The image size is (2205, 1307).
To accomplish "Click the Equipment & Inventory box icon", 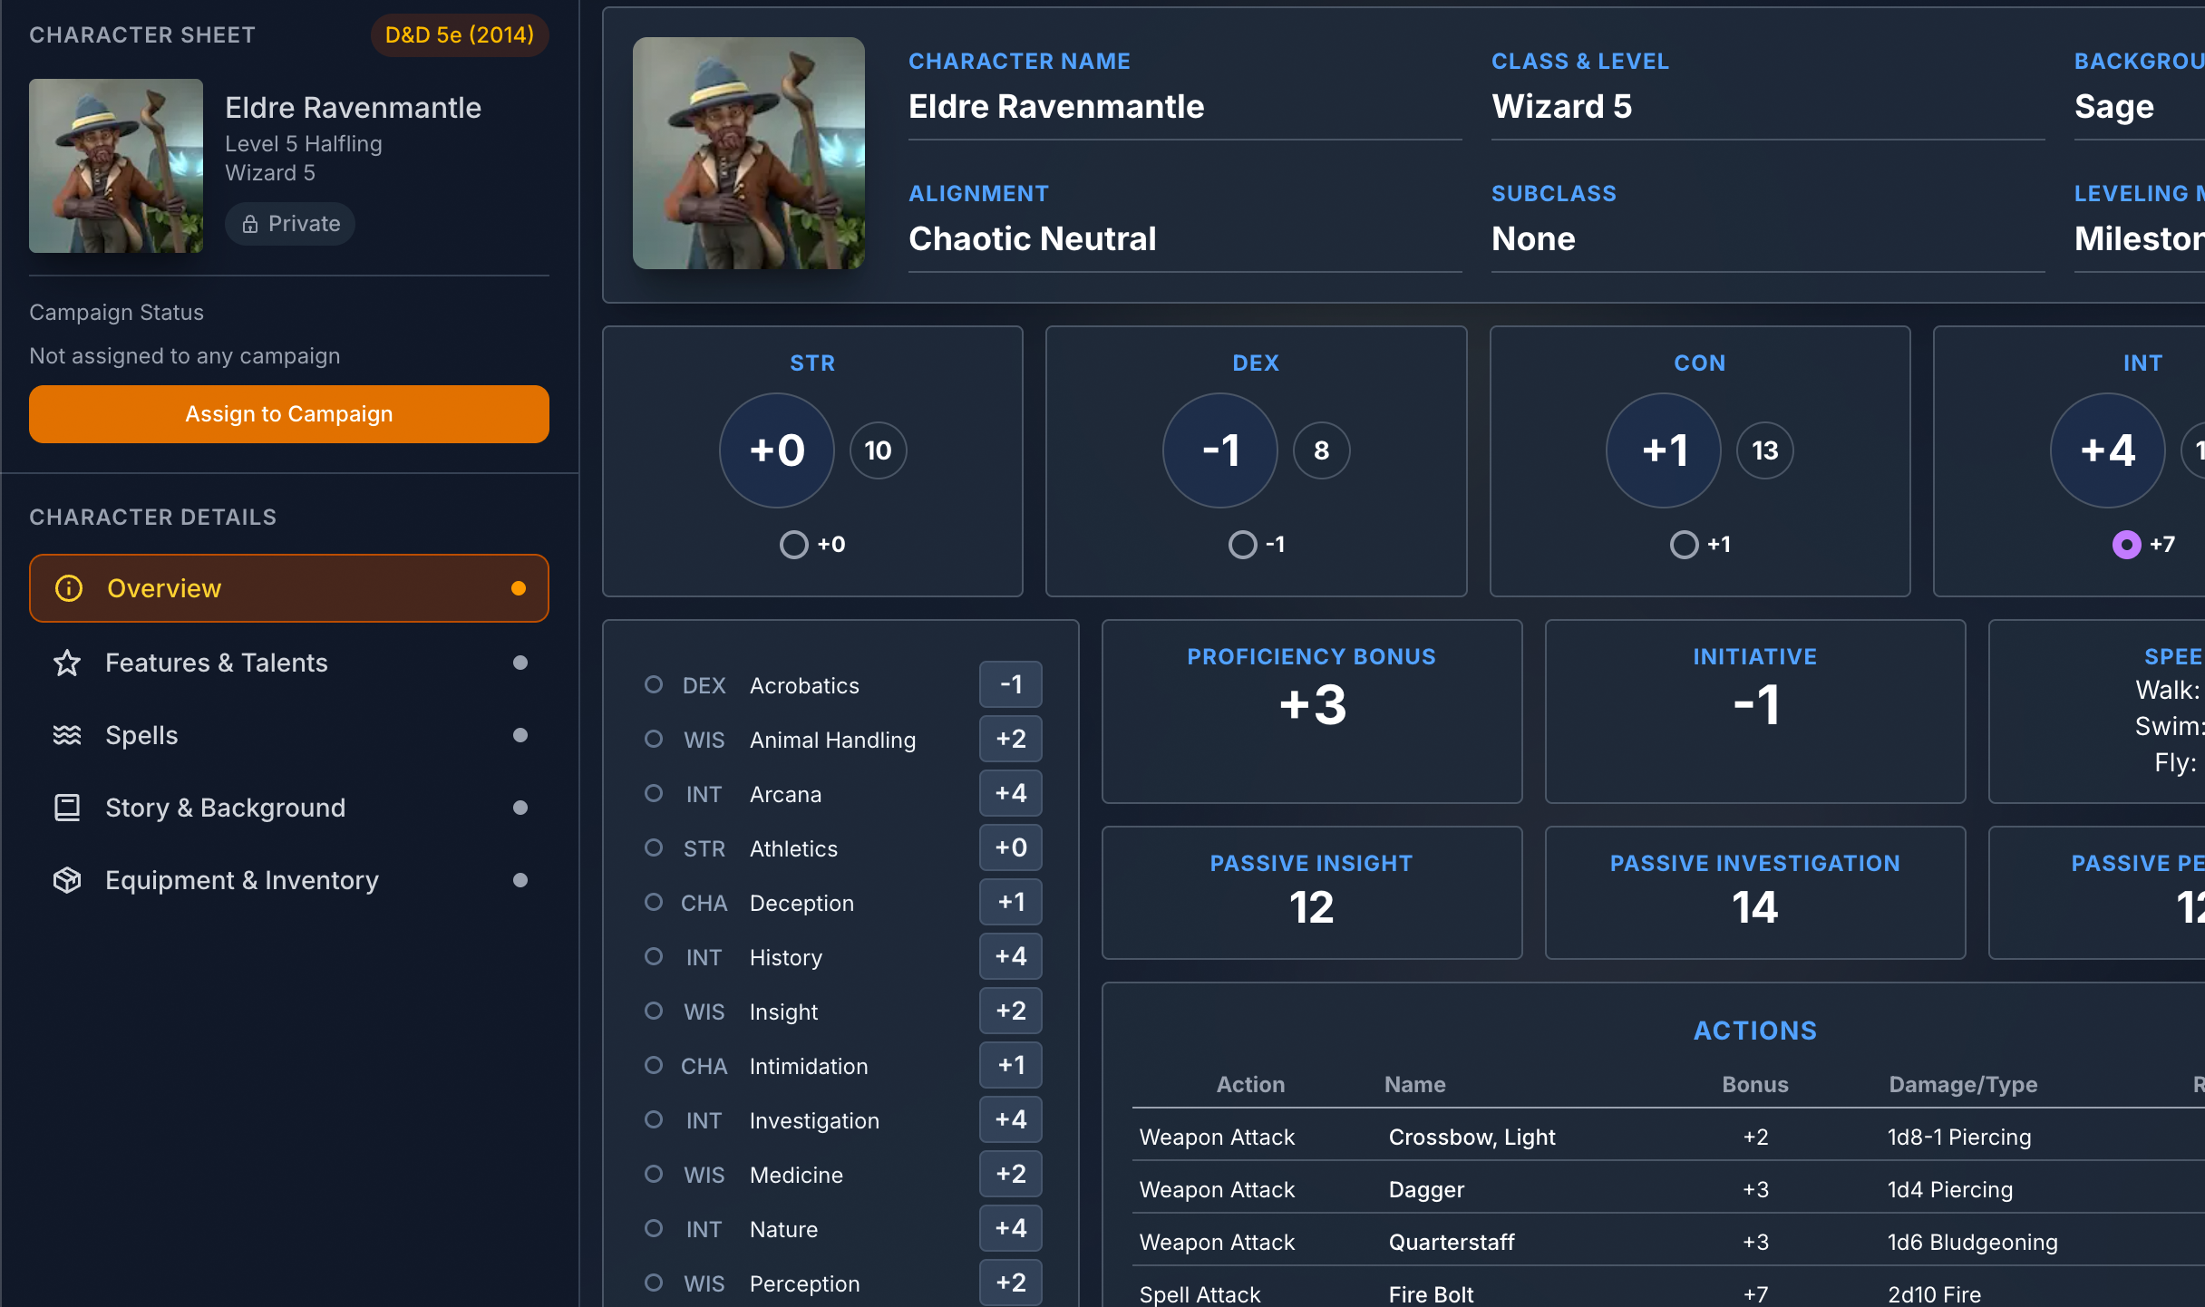I will tap(67, 880).
